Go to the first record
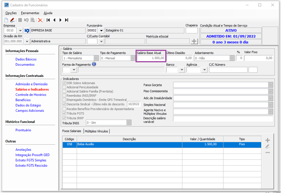 pyautogui.click(x=48, y=20)
